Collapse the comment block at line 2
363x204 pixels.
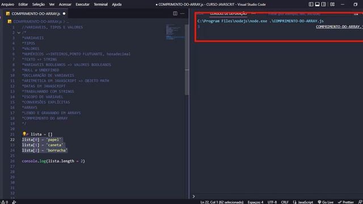(x=19, y=33)
